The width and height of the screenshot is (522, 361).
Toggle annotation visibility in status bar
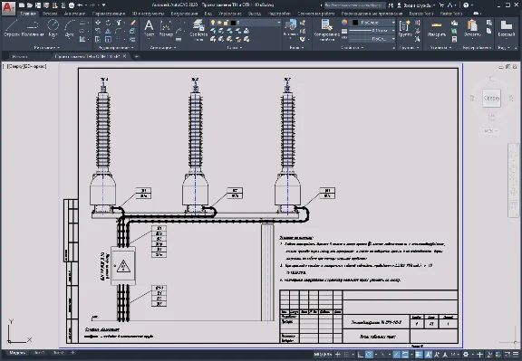pos(429,355)
